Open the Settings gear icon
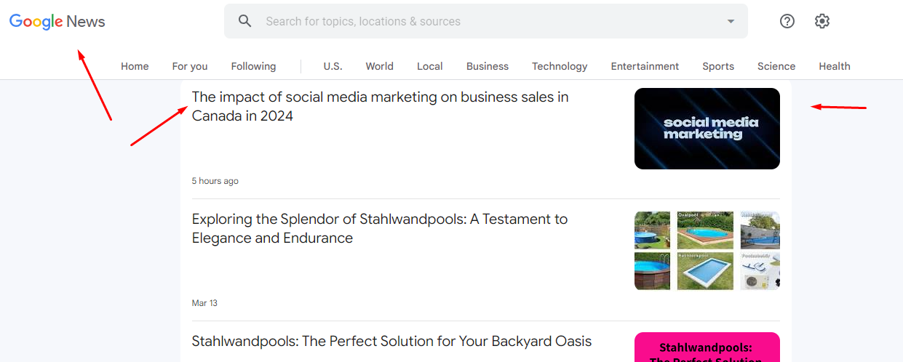This screenshot has height=362, width=903. coord(822,21)
